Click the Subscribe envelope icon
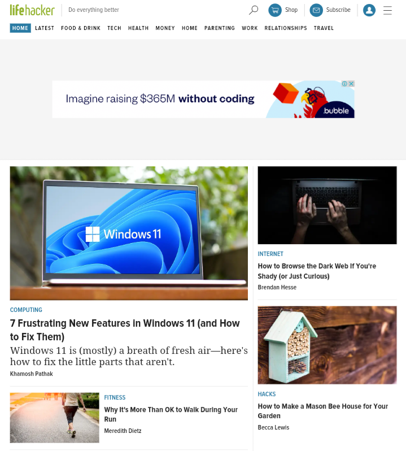 click(316, 10)
